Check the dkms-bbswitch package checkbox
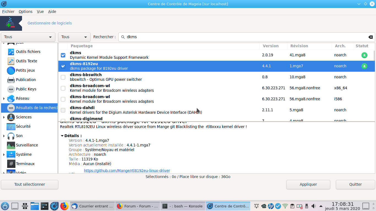 [x=63, y=77]
